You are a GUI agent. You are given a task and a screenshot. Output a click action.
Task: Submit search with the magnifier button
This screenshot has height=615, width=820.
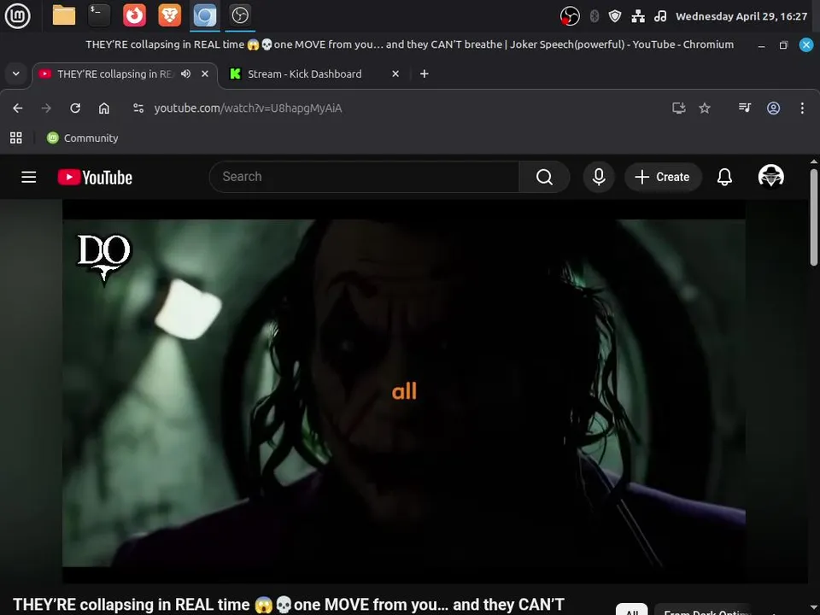click(x=544, y=177)
